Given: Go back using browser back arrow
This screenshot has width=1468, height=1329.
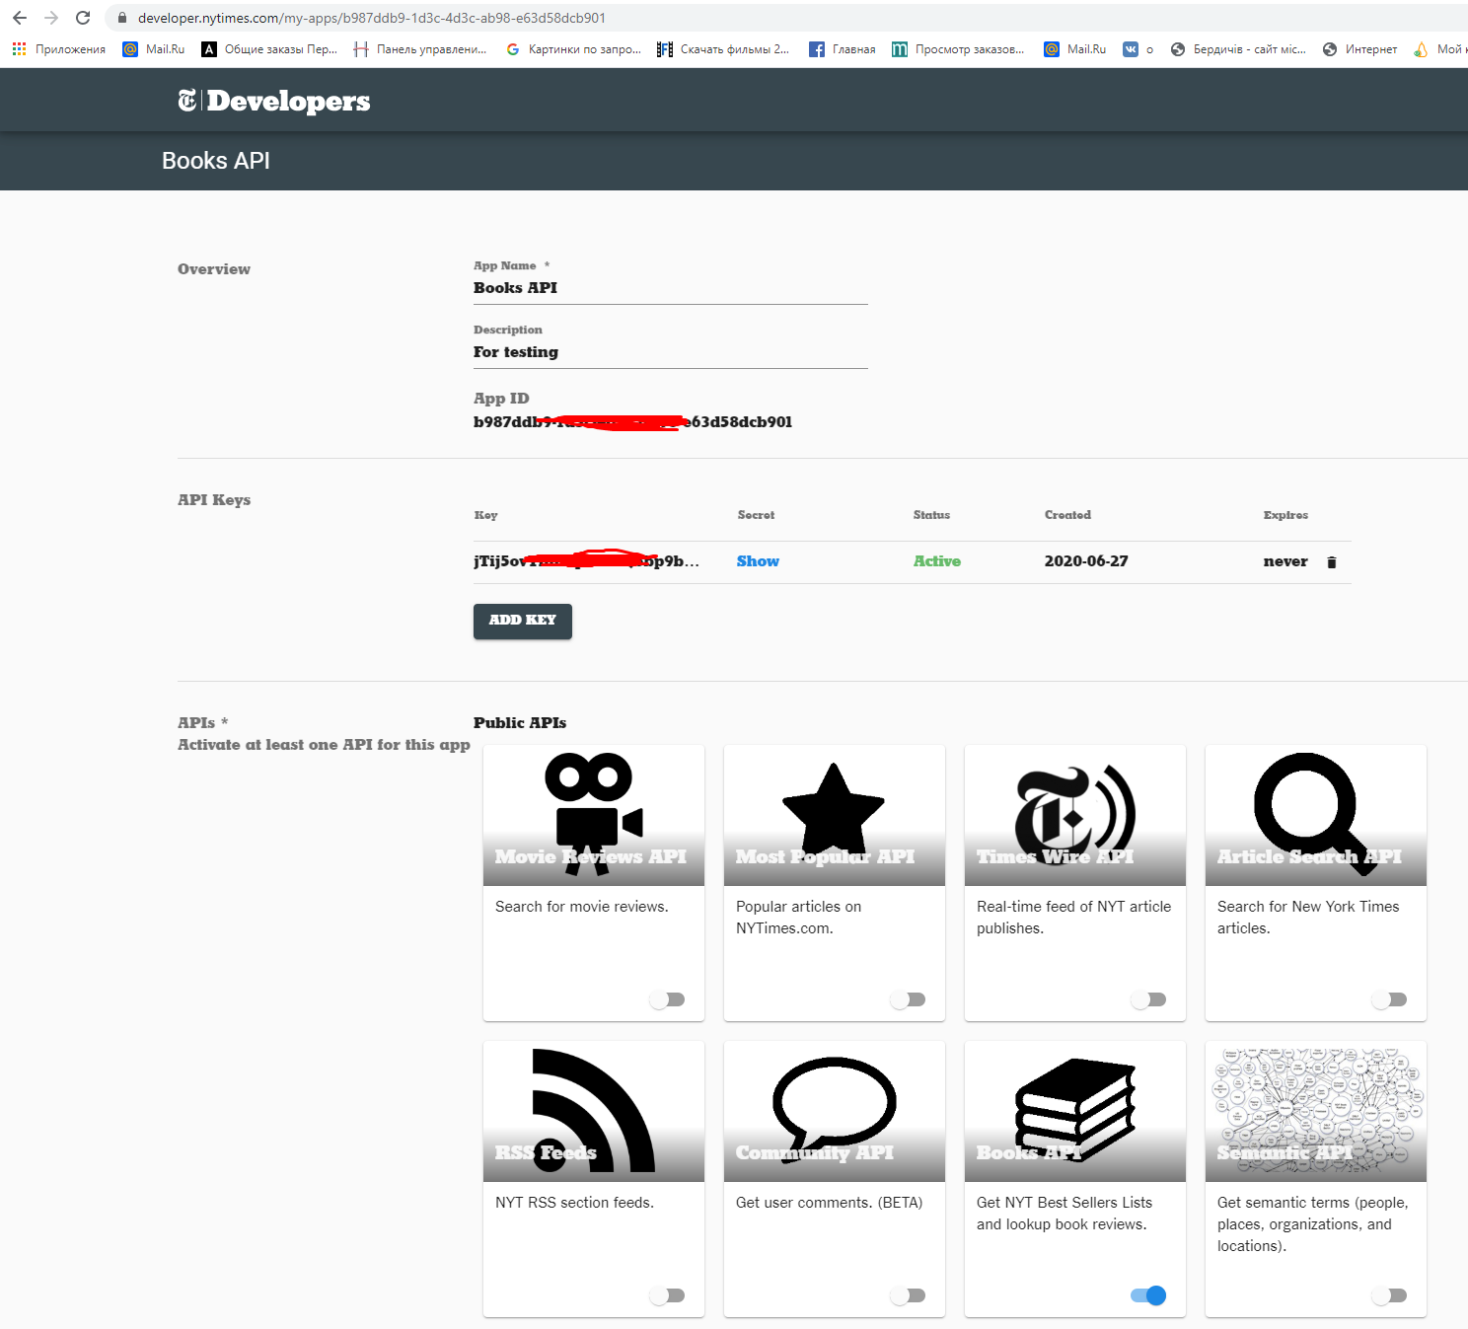Looking at the screenshot, I should click(20, 18).
